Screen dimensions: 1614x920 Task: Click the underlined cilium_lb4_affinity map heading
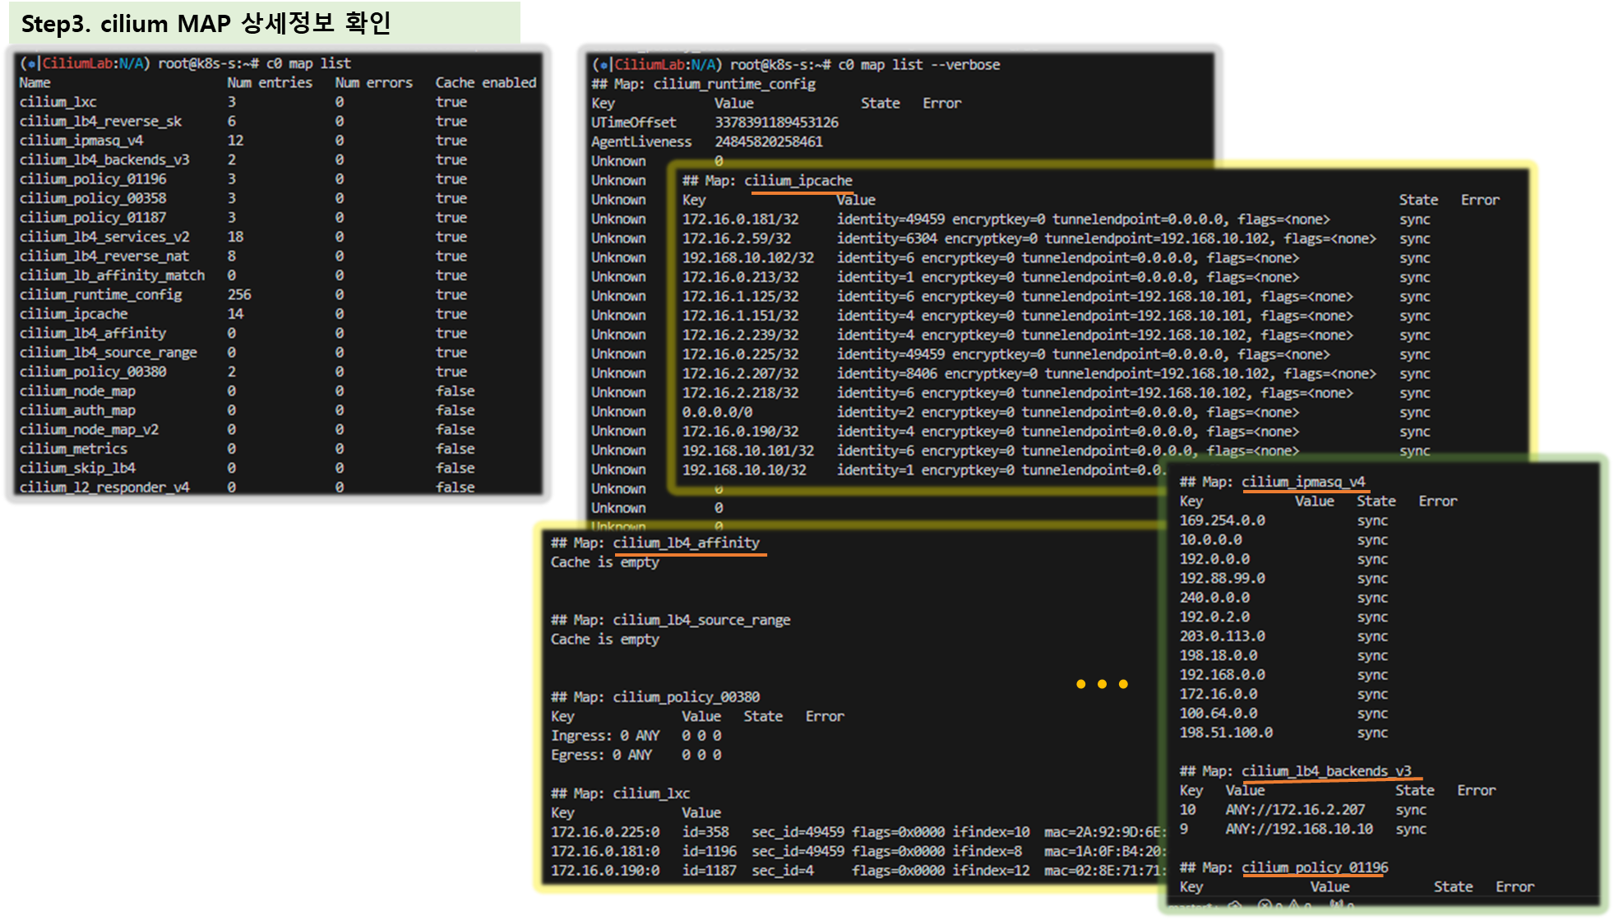pos(686,543)
